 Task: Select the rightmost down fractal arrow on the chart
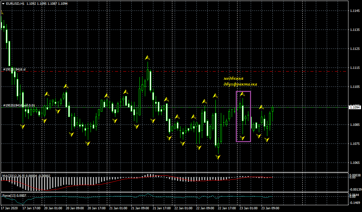[267, 139]
